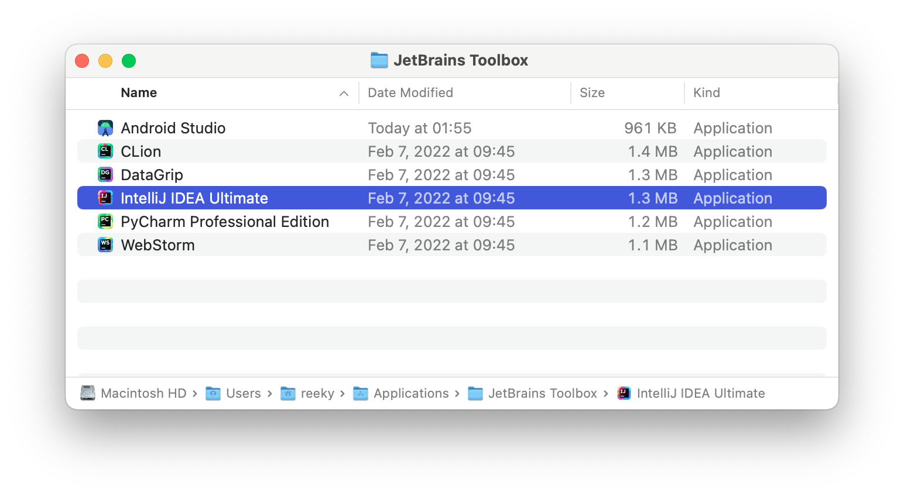Screen dimensions: 904x496
Task: Click the IntelliJ icon in the path bar
Action: click(x=624, y=393)
